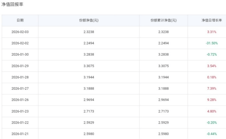Select the -0.72% daily growth cell
This screenshot has width=226, height=139.
click(x=212, y=54)
